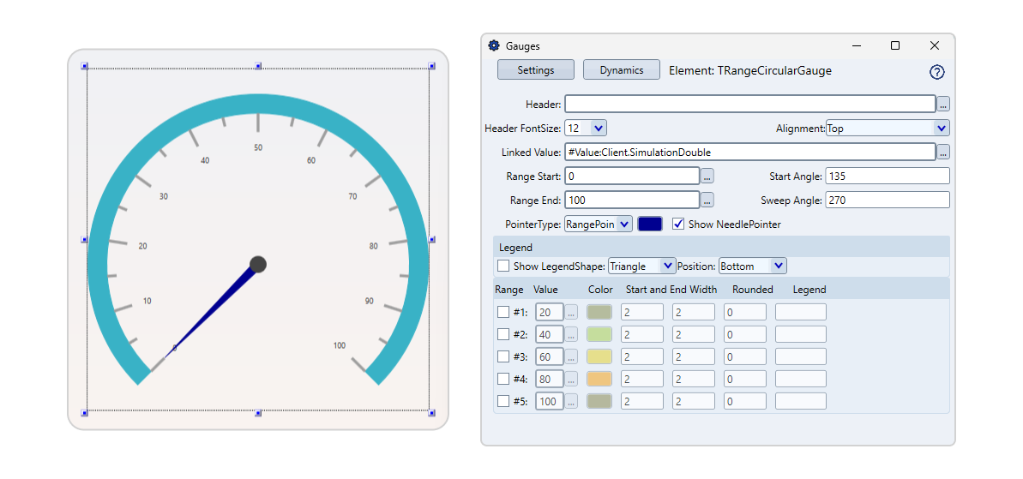
Task: Open the Header field ellipsis browse button
Action: [x=942, y=104]
